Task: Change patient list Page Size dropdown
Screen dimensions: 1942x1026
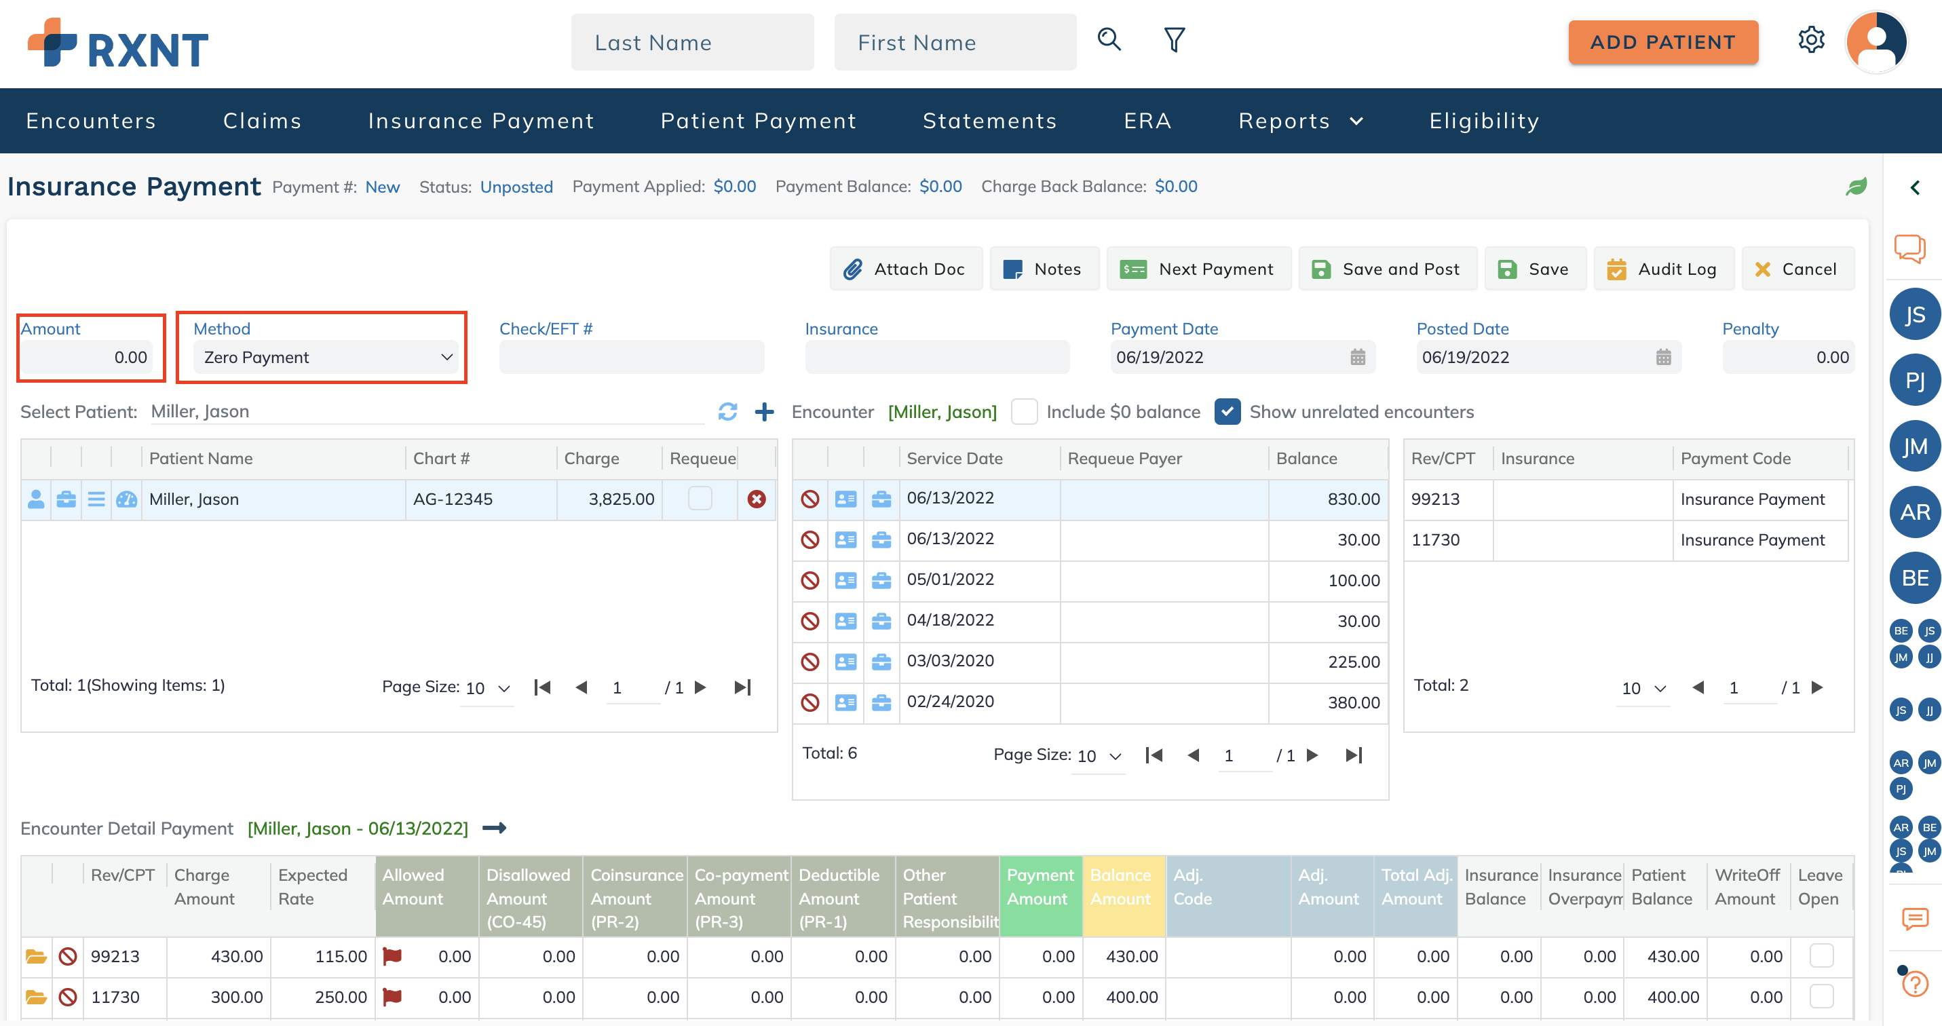Action: [487, 688]
